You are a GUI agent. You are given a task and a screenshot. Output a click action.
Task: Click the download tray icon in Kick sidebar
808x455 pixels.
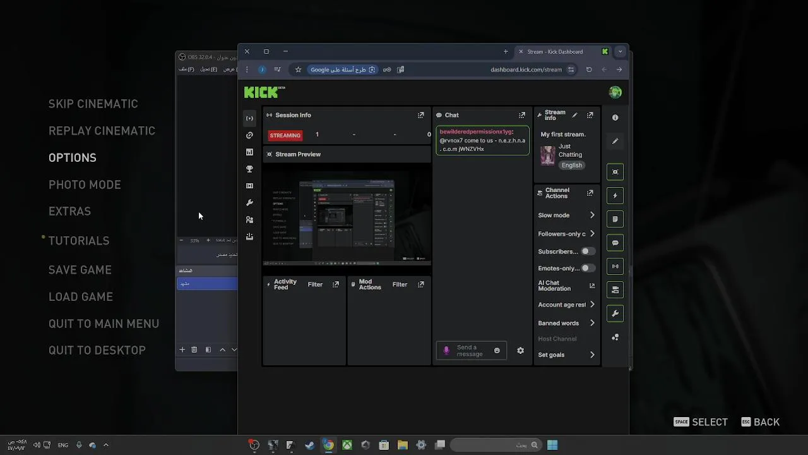click(249, 236)
